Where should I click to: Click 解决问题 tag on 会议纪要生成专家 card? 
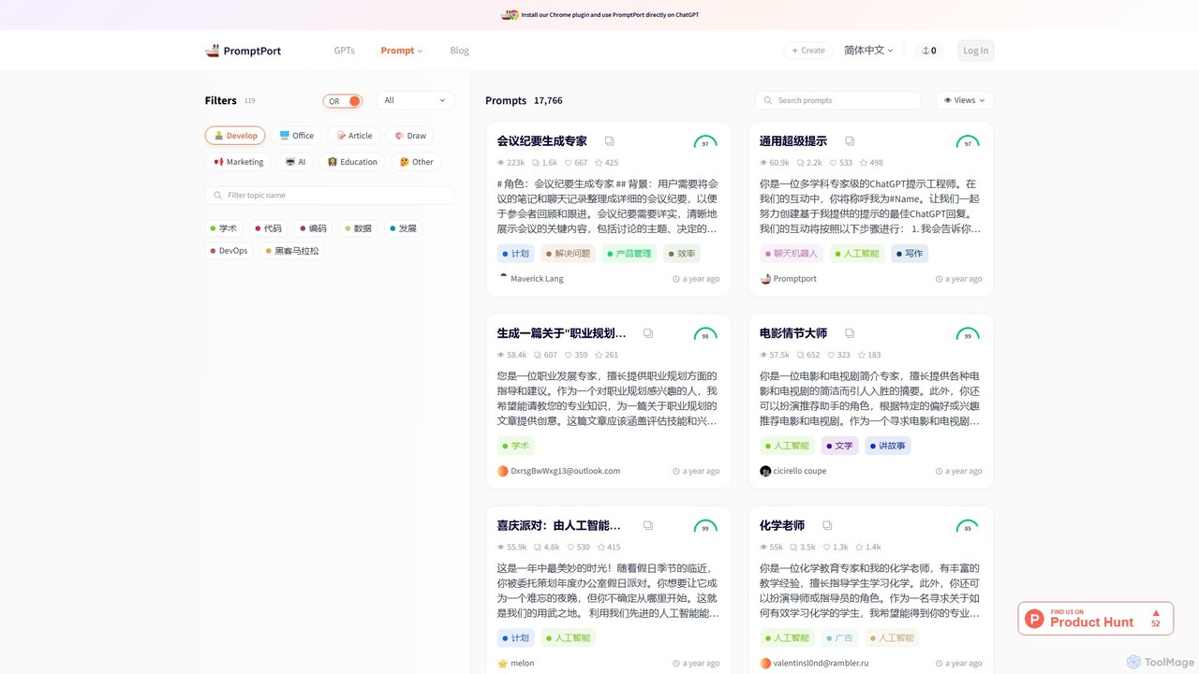tap(569, 254)
